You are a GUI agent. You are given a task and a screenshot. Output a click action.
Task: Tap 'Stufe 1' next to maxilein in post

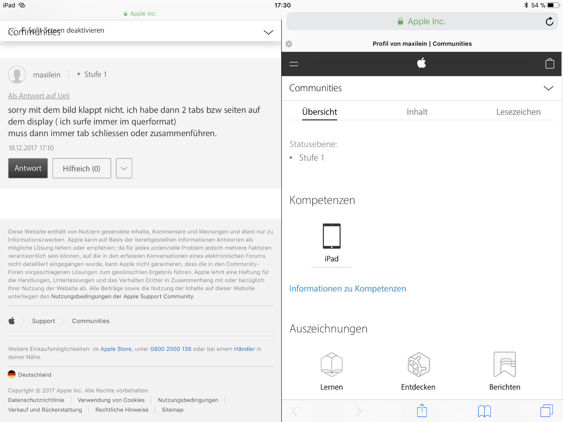95,74
